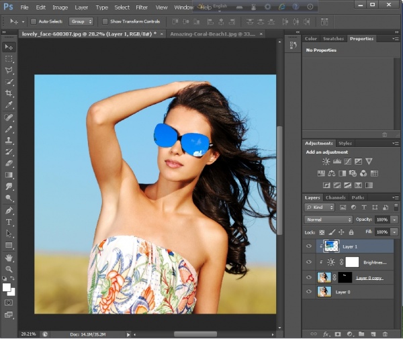
Task: Hide Layer 1 using its eye icon
Action: [x=309, y=246]
